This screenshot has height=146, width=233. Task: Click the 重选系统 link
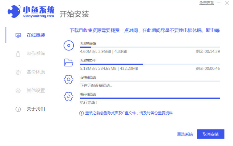185,134
